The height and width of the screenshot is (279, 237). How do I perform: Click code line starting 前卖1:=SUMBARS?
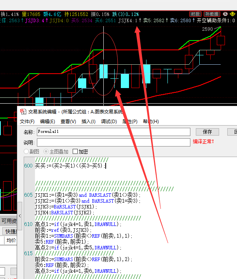tap(84, 236)
